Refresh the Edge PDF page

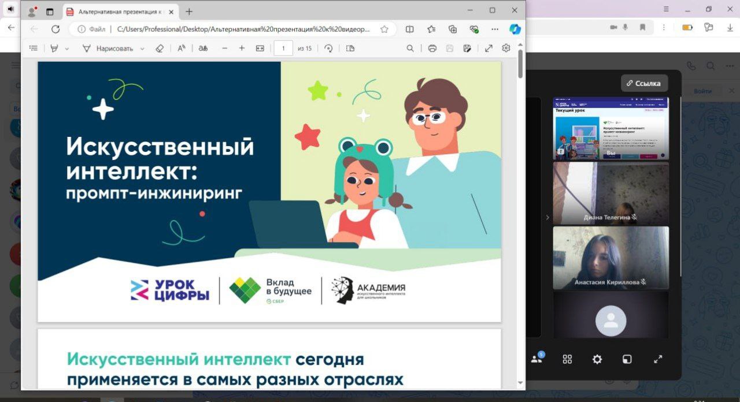[x=55, y=29]
